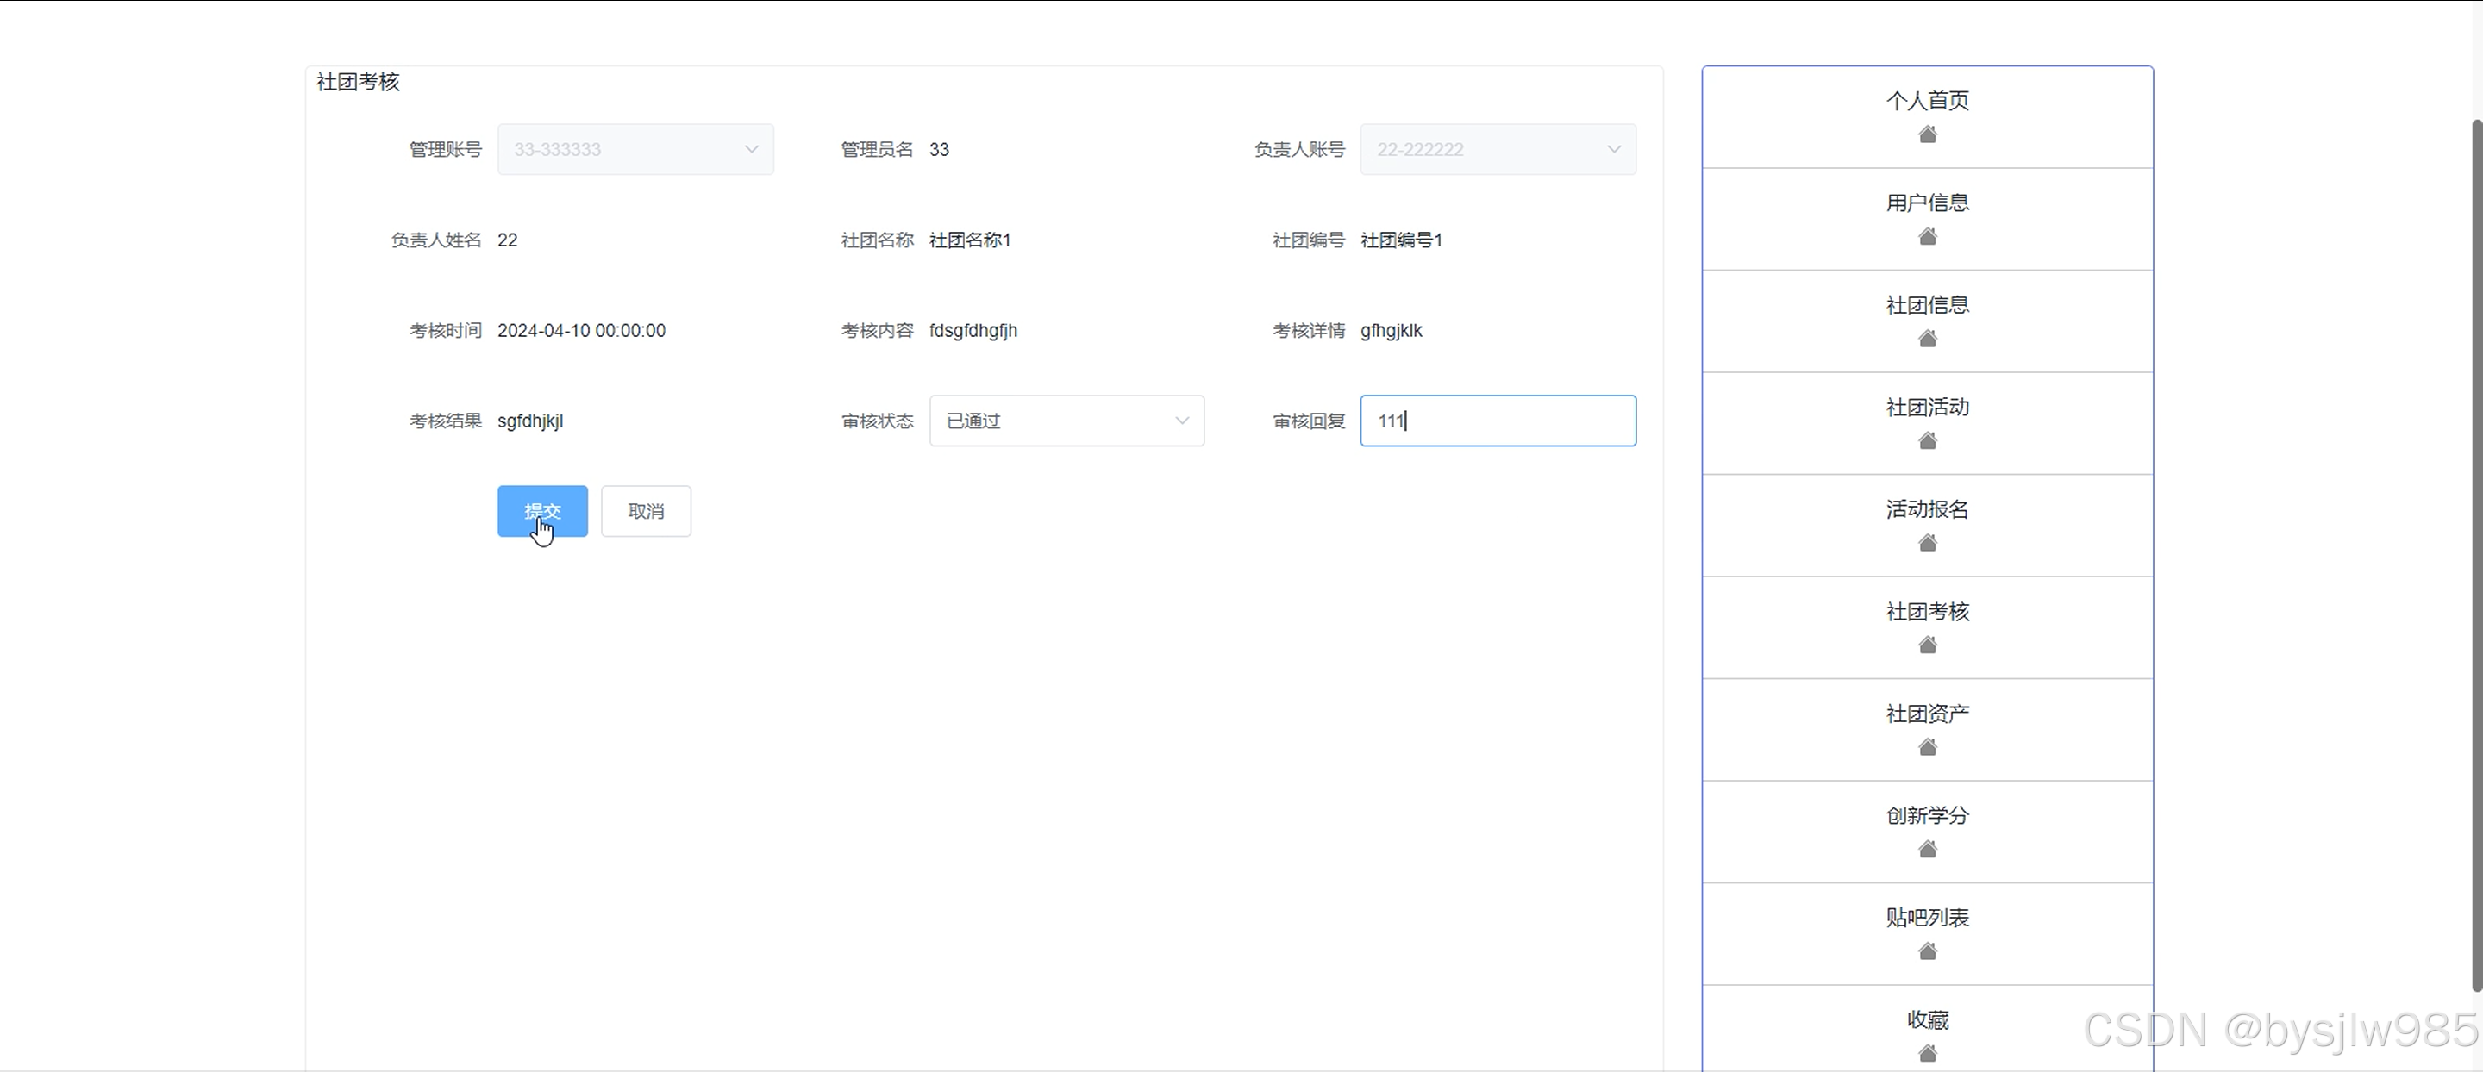
Task: Click the 考核内容 value fdsgfdhgfjh
Action: (973, 330)
